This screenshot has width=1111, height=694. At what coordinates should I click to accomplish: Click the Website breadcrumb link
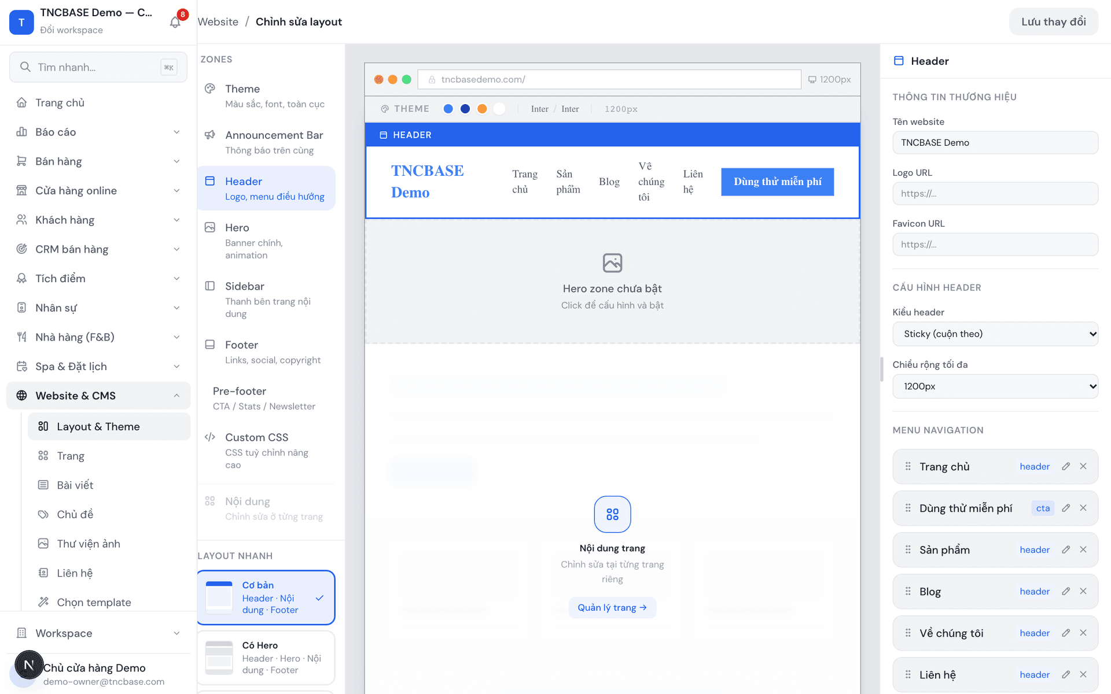[218, 22]
